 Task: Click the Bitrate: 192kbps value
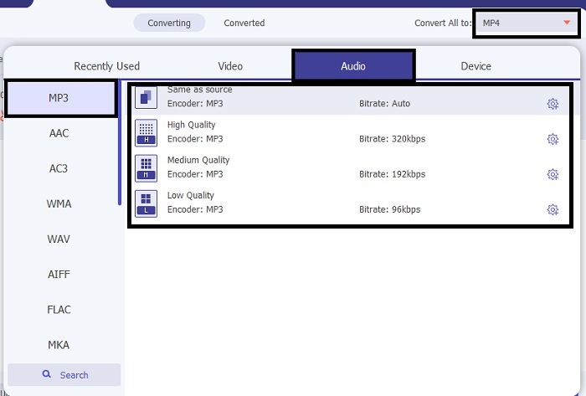392,174
